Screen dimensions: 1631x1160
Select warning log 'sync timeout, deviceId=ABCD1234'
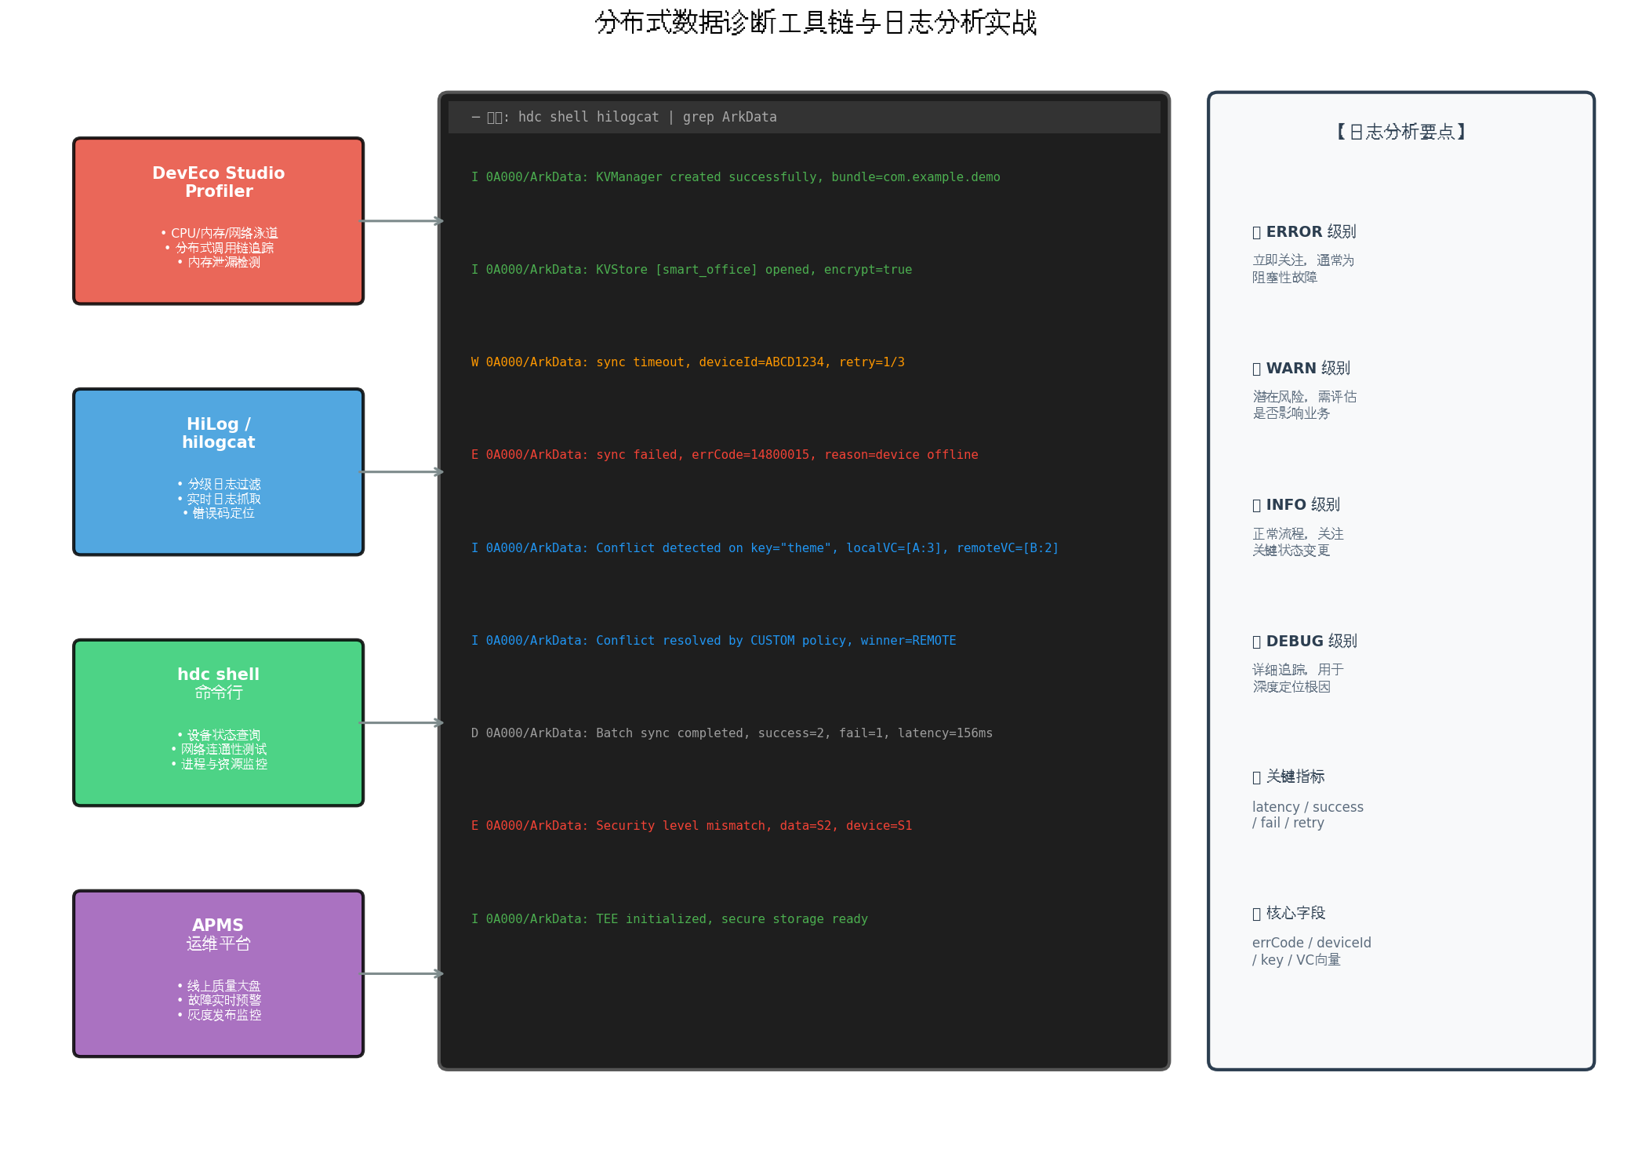[688, 362]
